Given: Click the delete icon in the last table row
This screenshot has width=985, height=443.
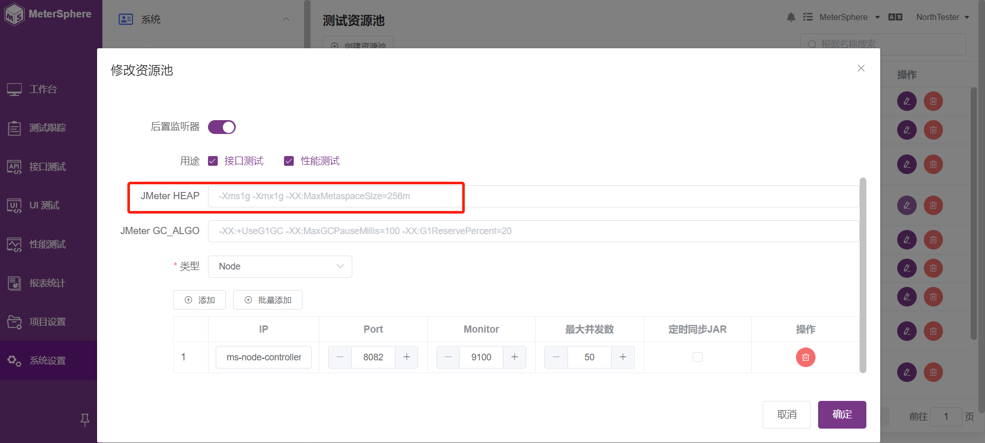Looking at the screenshot, I should click(x=933, y=372).
